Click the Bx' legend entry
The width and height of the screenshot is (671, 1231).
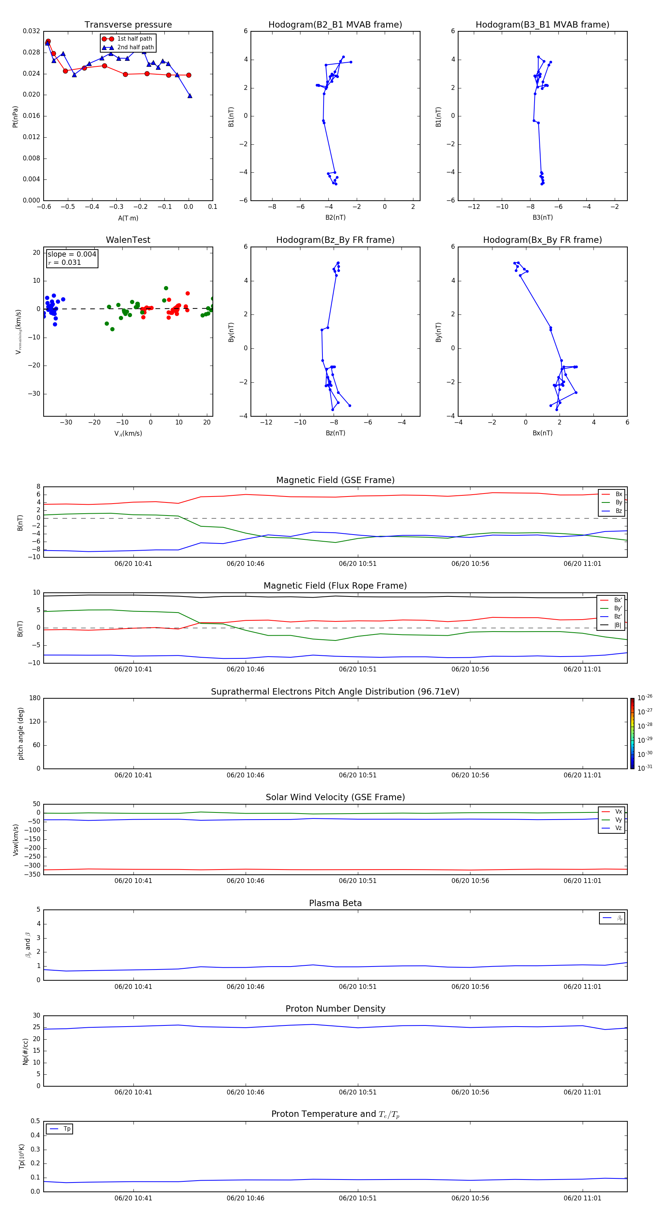click(611, 600)
